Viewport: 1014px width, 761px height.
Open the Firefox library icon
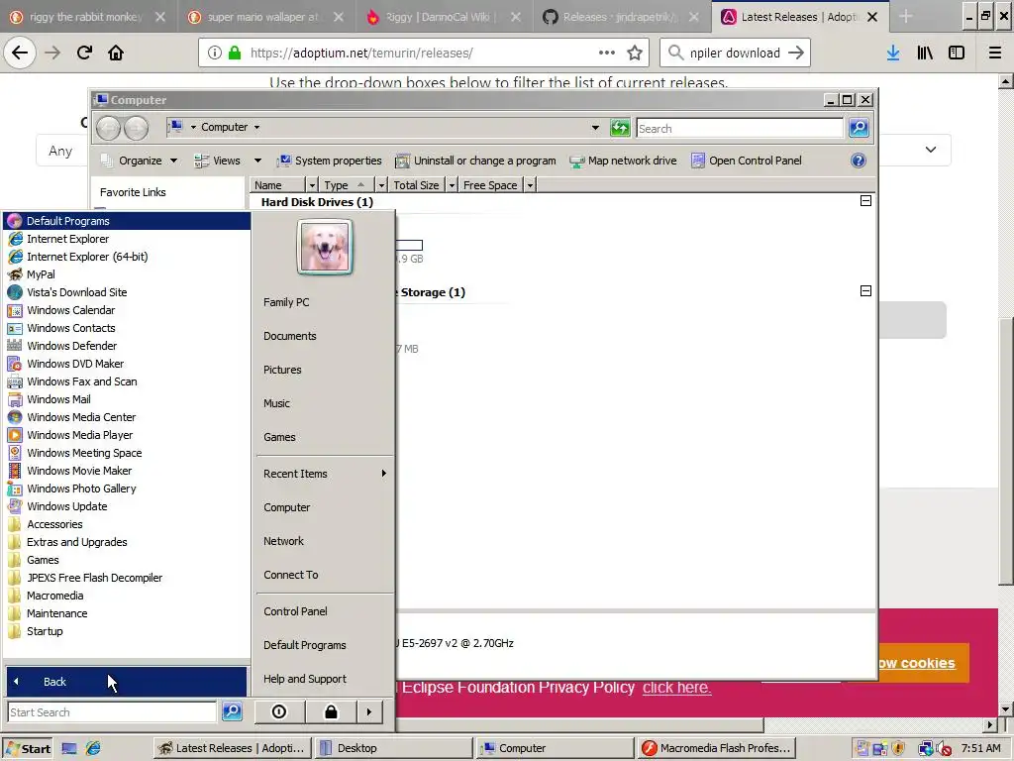pyautogui.click(x=925, y=54)
